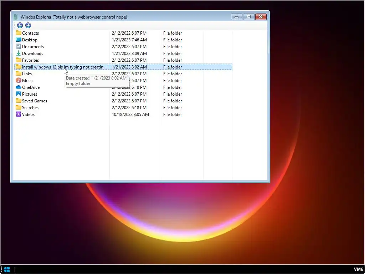The height and width of the screenshot is (274, 365).
Task: Click date 2/12/2022 6:18 PM of Searches
Action: (x=129, y=107)
